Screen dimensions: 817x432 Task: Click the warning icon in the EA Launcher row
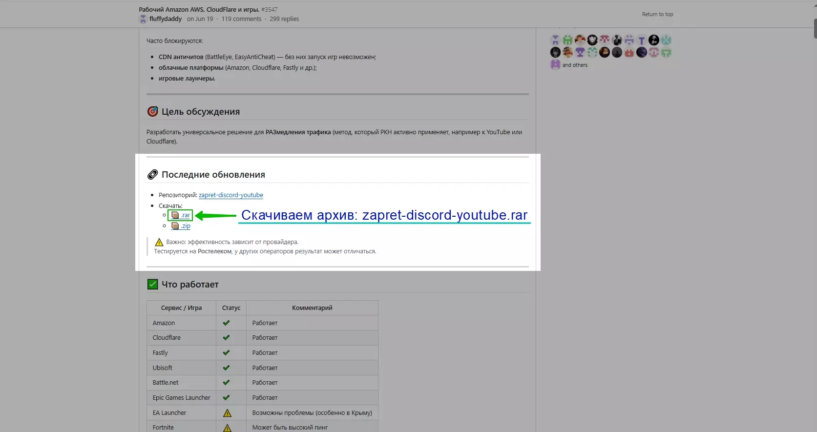(227, 413)
